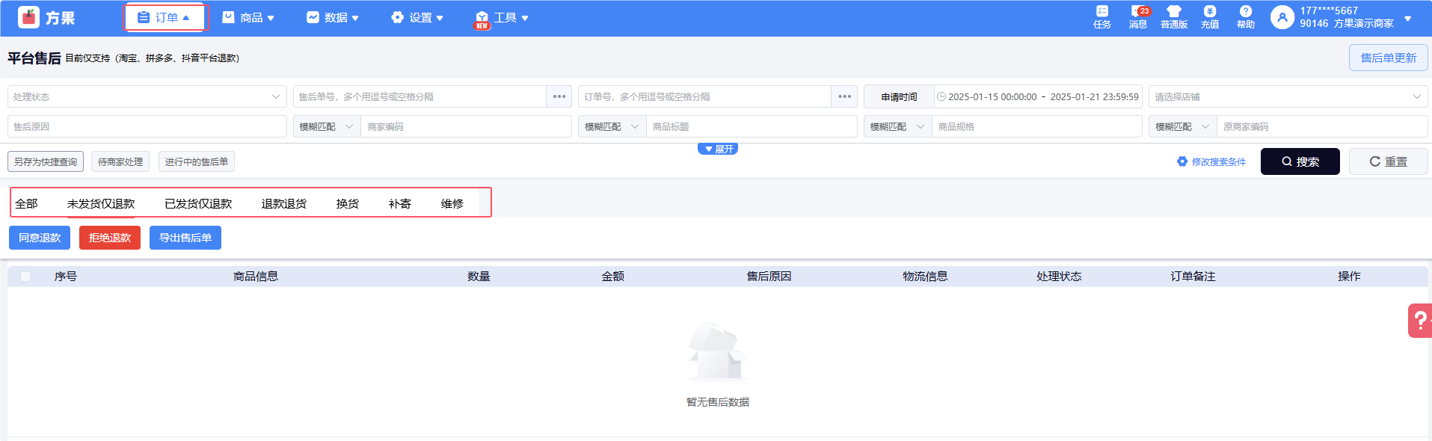The width and height of the screenshot is (1432, 441).
Task: Click the red floating question mark icon
Action: 1419,321
